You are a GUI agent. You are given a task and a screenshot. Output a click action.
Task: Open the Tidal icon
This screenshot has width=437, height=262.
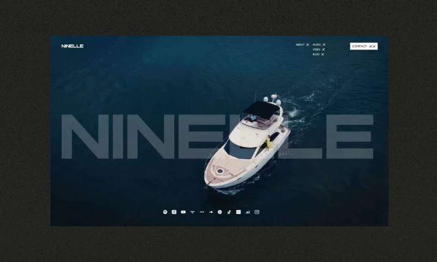point(192,212)
